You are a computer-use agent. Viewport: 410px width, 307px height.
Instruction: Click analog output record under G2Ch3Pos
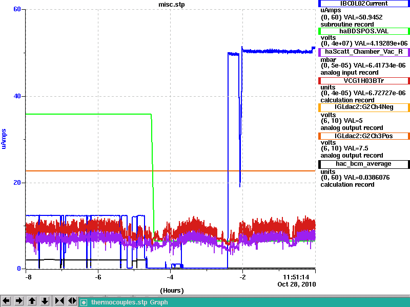coord(352,156)
